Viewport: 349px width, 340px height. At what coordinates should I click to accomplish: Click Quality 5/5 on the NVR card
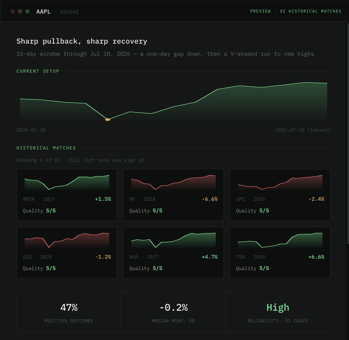pyautogui.click(x=146, y=268)
